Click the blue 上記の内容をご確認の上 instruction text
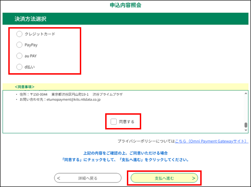 coord(125,153)
